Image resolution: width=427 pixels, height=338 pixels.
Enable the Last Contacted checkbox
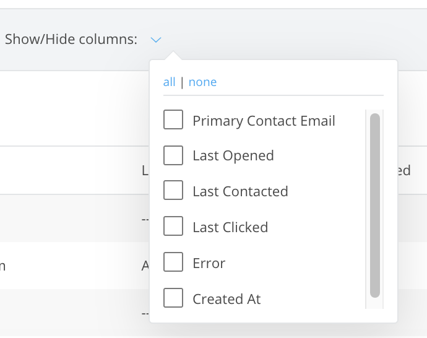point(173,191)
